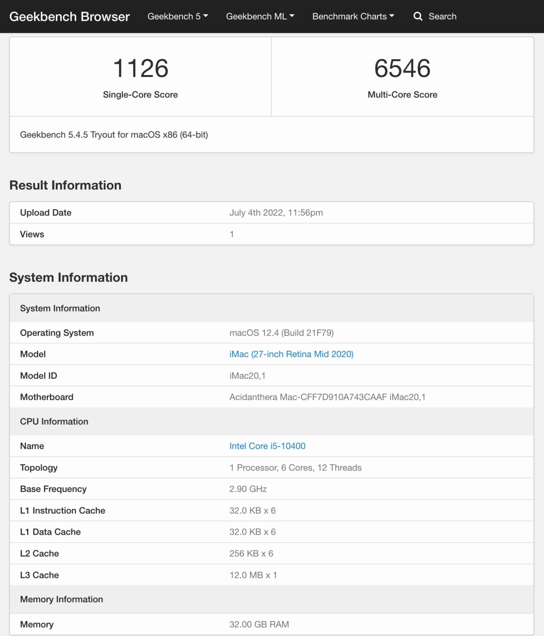The width and height of the screenshot is (544, 636).
Task: Click the Memory Information section header
Action: coord(272,599)
